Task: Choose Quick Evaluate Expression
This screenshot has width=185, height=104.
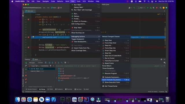Action: pyautogui.click(x=116, y=80)
